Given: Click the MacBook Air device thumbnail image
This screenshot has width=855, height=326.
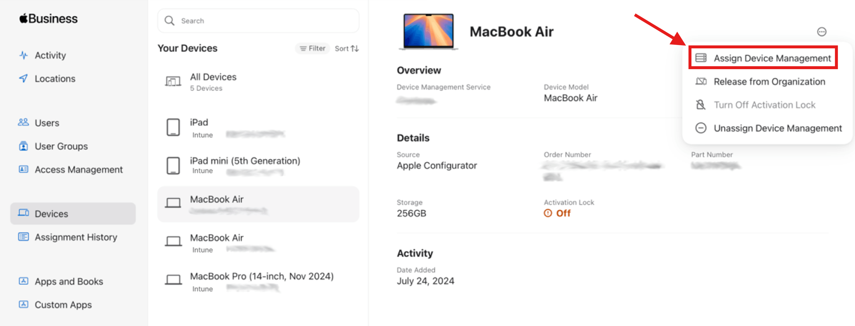Looking at the screenshot, I should pyautogui.click(x=428, y=31).
